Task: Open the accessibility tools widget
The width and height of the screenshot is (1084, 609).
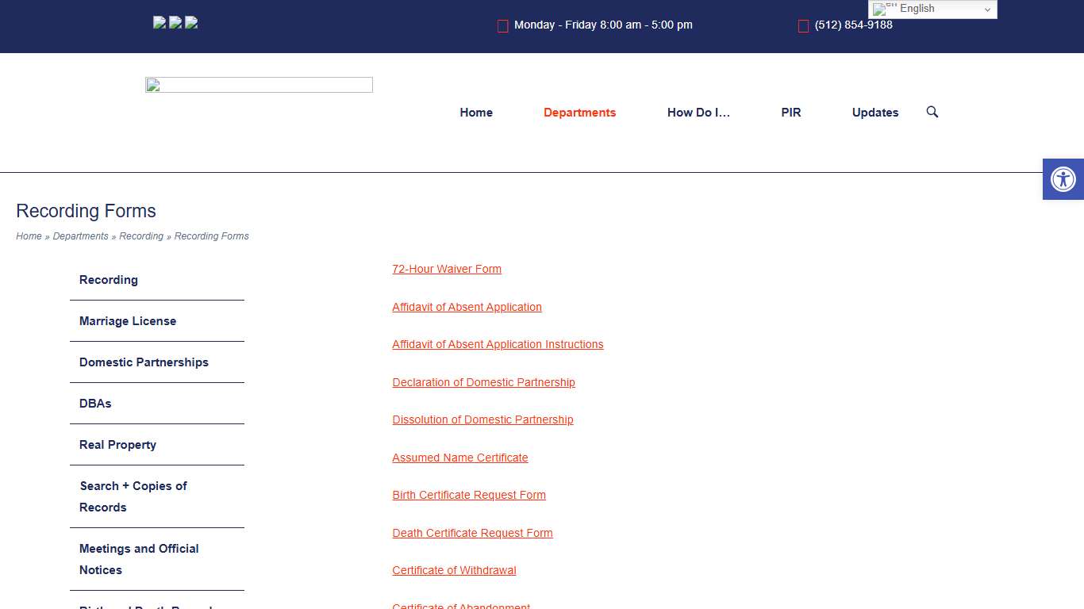Action: [1063, 179]
